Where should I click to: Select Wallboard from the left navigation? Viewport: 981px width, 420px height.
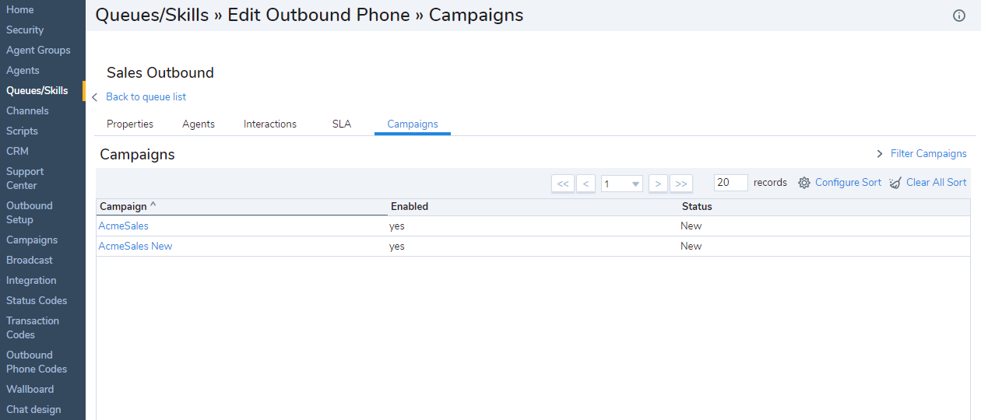tap(30, 389)
